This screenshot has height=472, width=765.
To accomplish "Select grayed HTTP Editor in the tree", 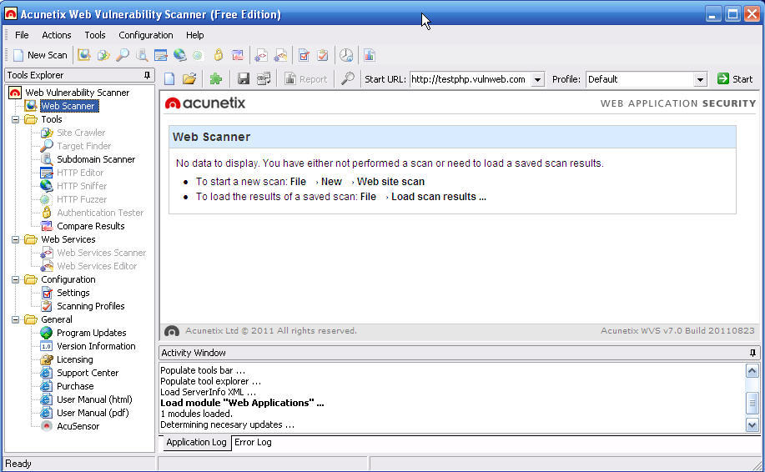I will click(80, 173).
